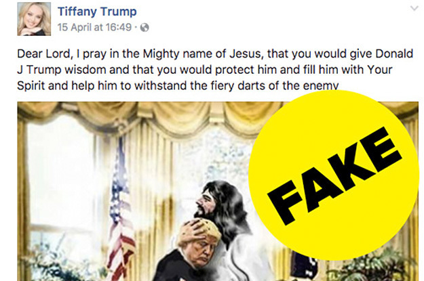Open the post options chevron menu
This screenshot has height=281, width=424.
(414, 8)
